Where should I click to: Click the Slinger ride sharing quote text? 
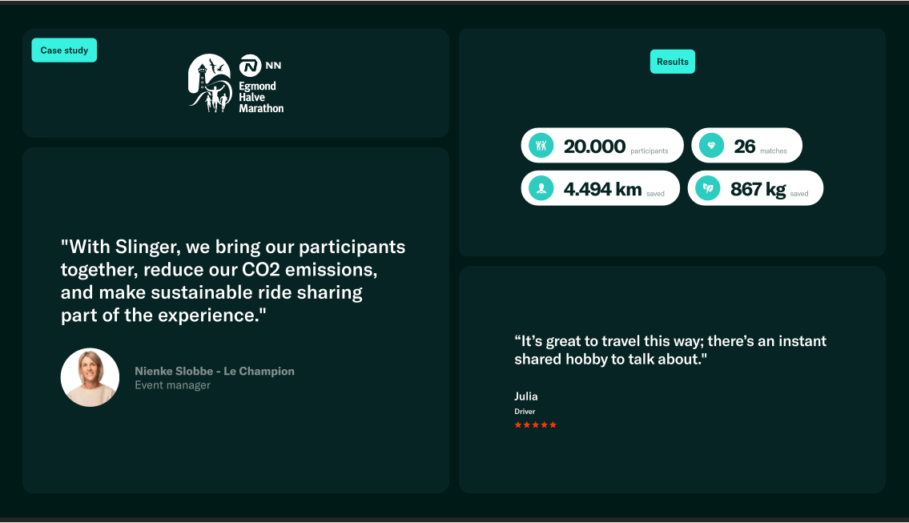(x=233, y=280)
